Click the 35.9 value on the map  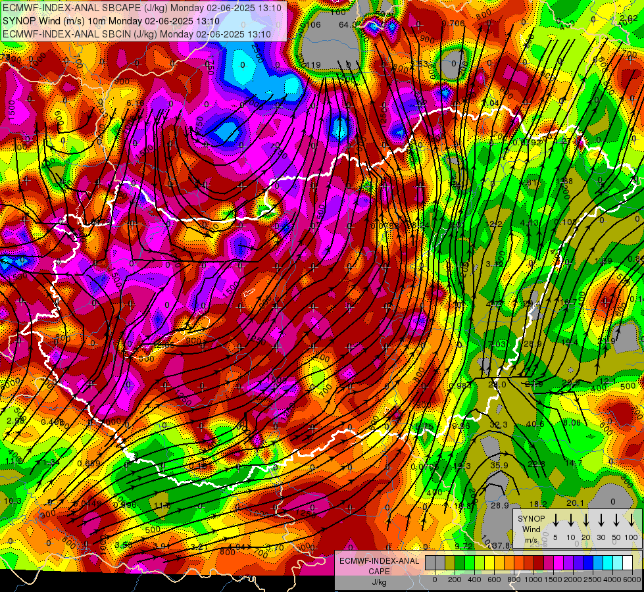(x=499, y=466)
